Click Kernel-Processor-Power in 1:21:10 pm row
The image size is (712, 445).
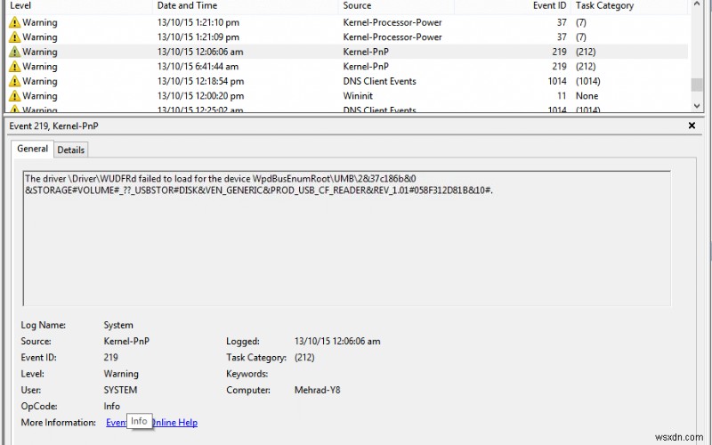tap(392, 22)
